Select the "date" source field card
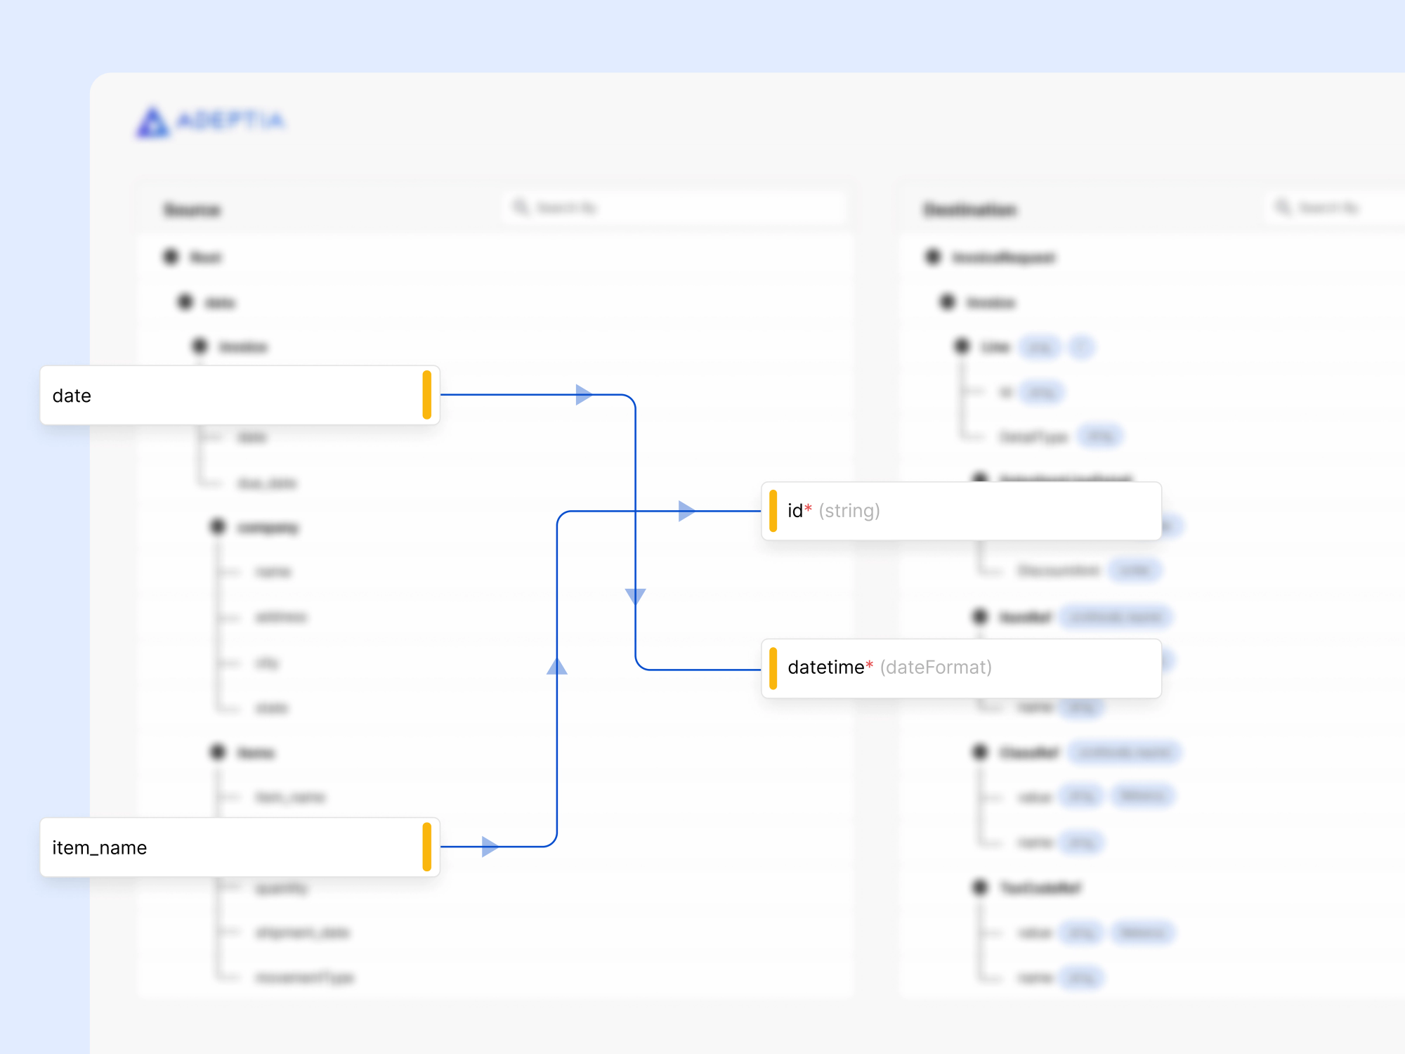 pos(240,395)
